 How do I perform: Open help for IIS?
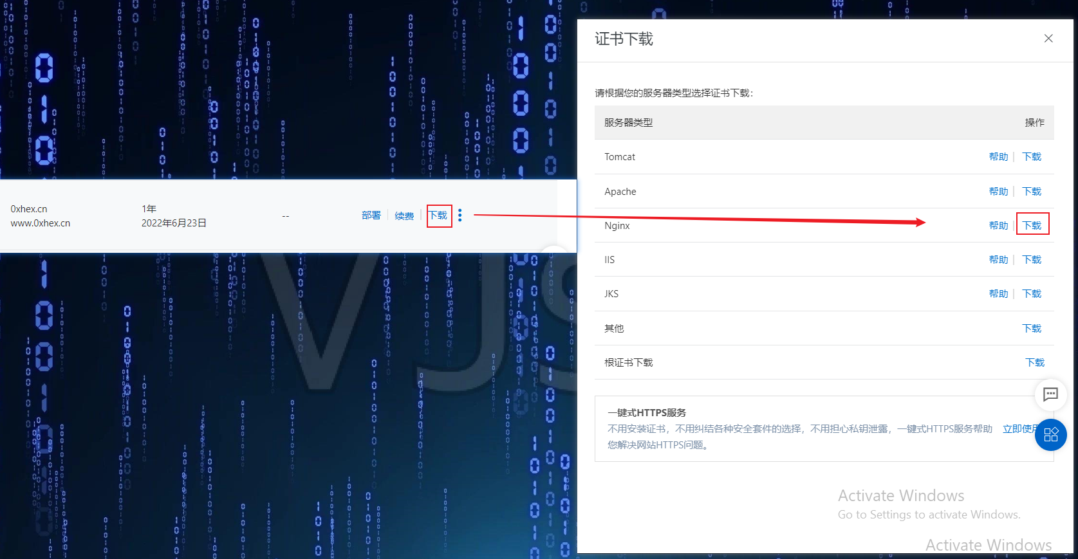[x=998, y=260]
